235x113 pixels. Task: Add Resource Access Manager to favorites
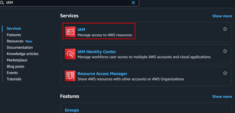coord(225,73)
